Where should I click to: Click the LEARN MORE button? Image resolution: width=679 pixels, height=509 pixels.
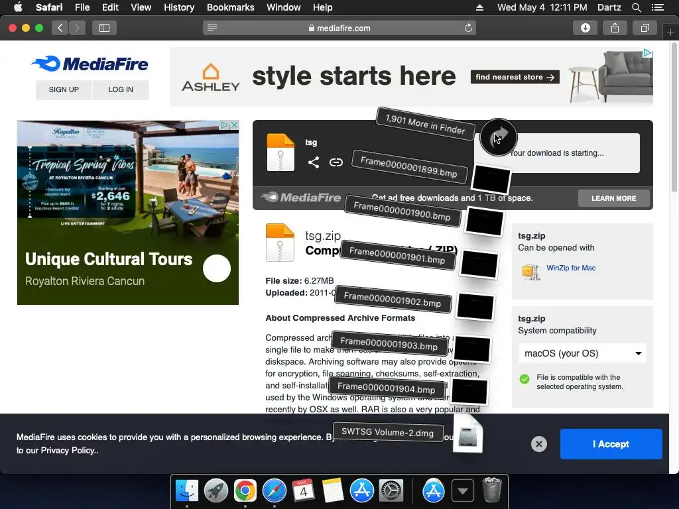coord(613,198)
